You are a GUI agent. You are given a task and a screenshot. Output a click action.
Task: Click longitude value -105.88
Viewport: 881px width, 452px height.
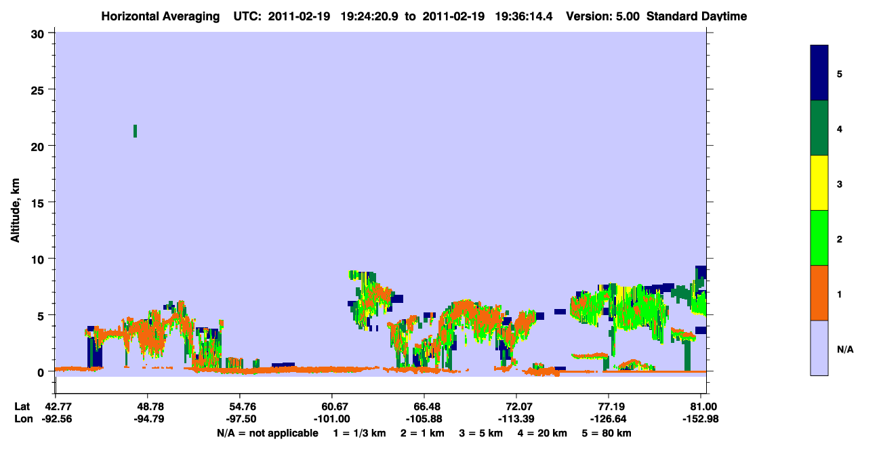424,418
